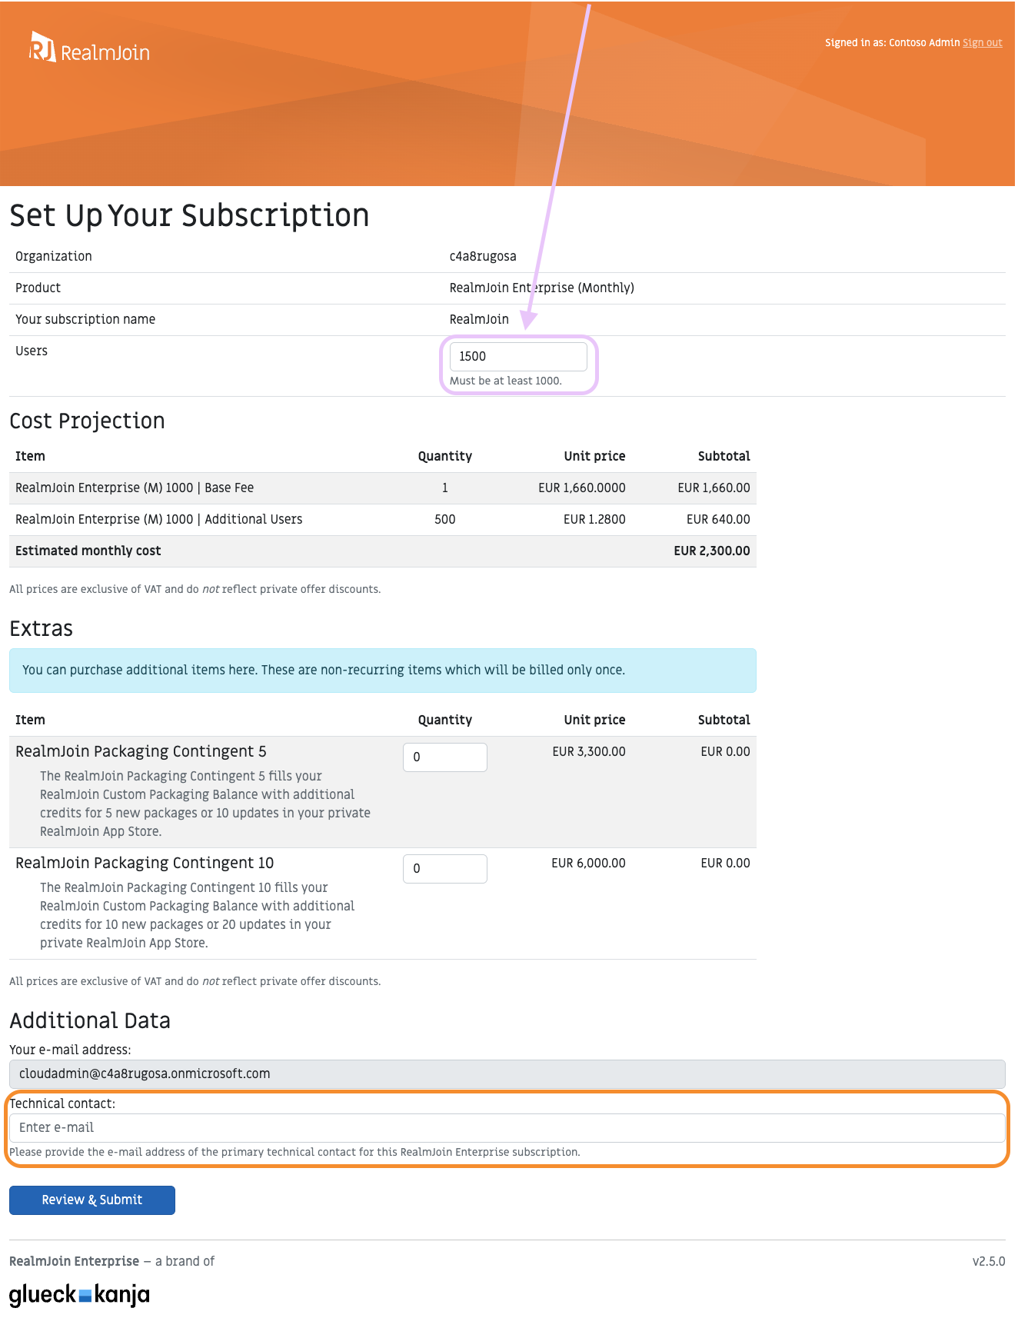Click the Packaging Contingent 10 quantity field

444,869
